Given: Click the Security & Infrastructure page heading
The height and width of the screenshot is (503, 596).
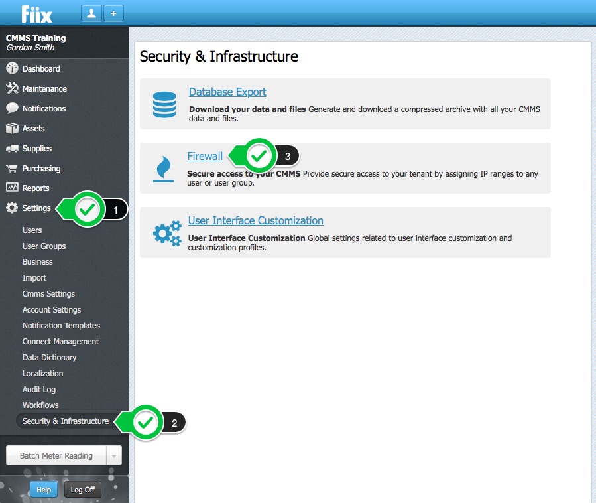Looking at the screenshot, I should (x=219, y=56).
